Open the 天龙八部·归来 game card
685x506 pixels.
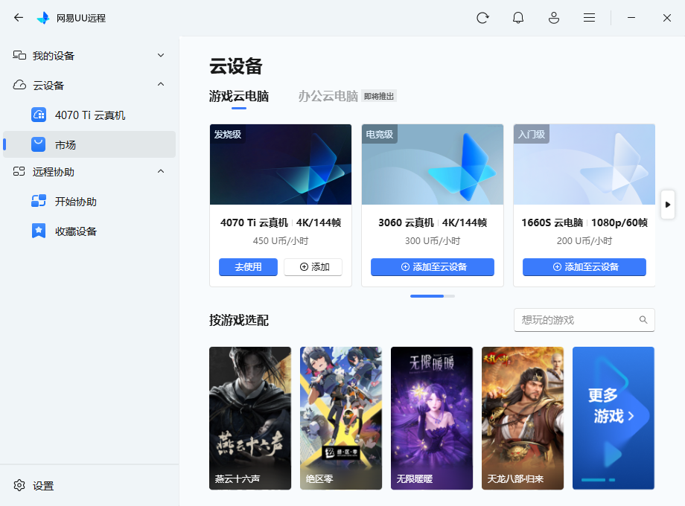(523, 417)
